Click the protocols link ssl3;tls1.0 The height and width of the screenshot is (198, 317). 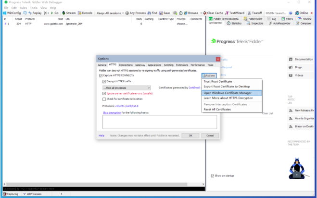[127, 106]
